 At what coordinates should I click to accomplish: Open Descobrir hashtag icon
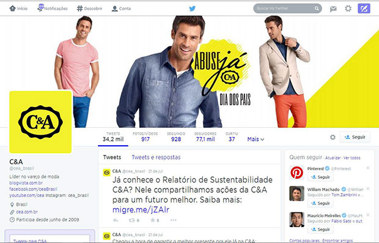[x=79, y=9]
